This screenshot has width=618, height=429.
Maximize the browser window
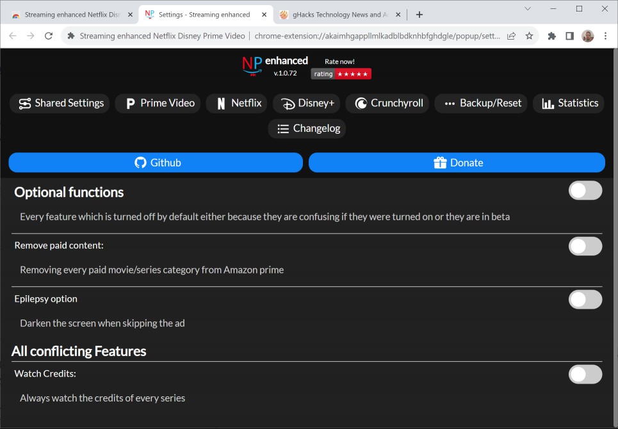point(579,9)
